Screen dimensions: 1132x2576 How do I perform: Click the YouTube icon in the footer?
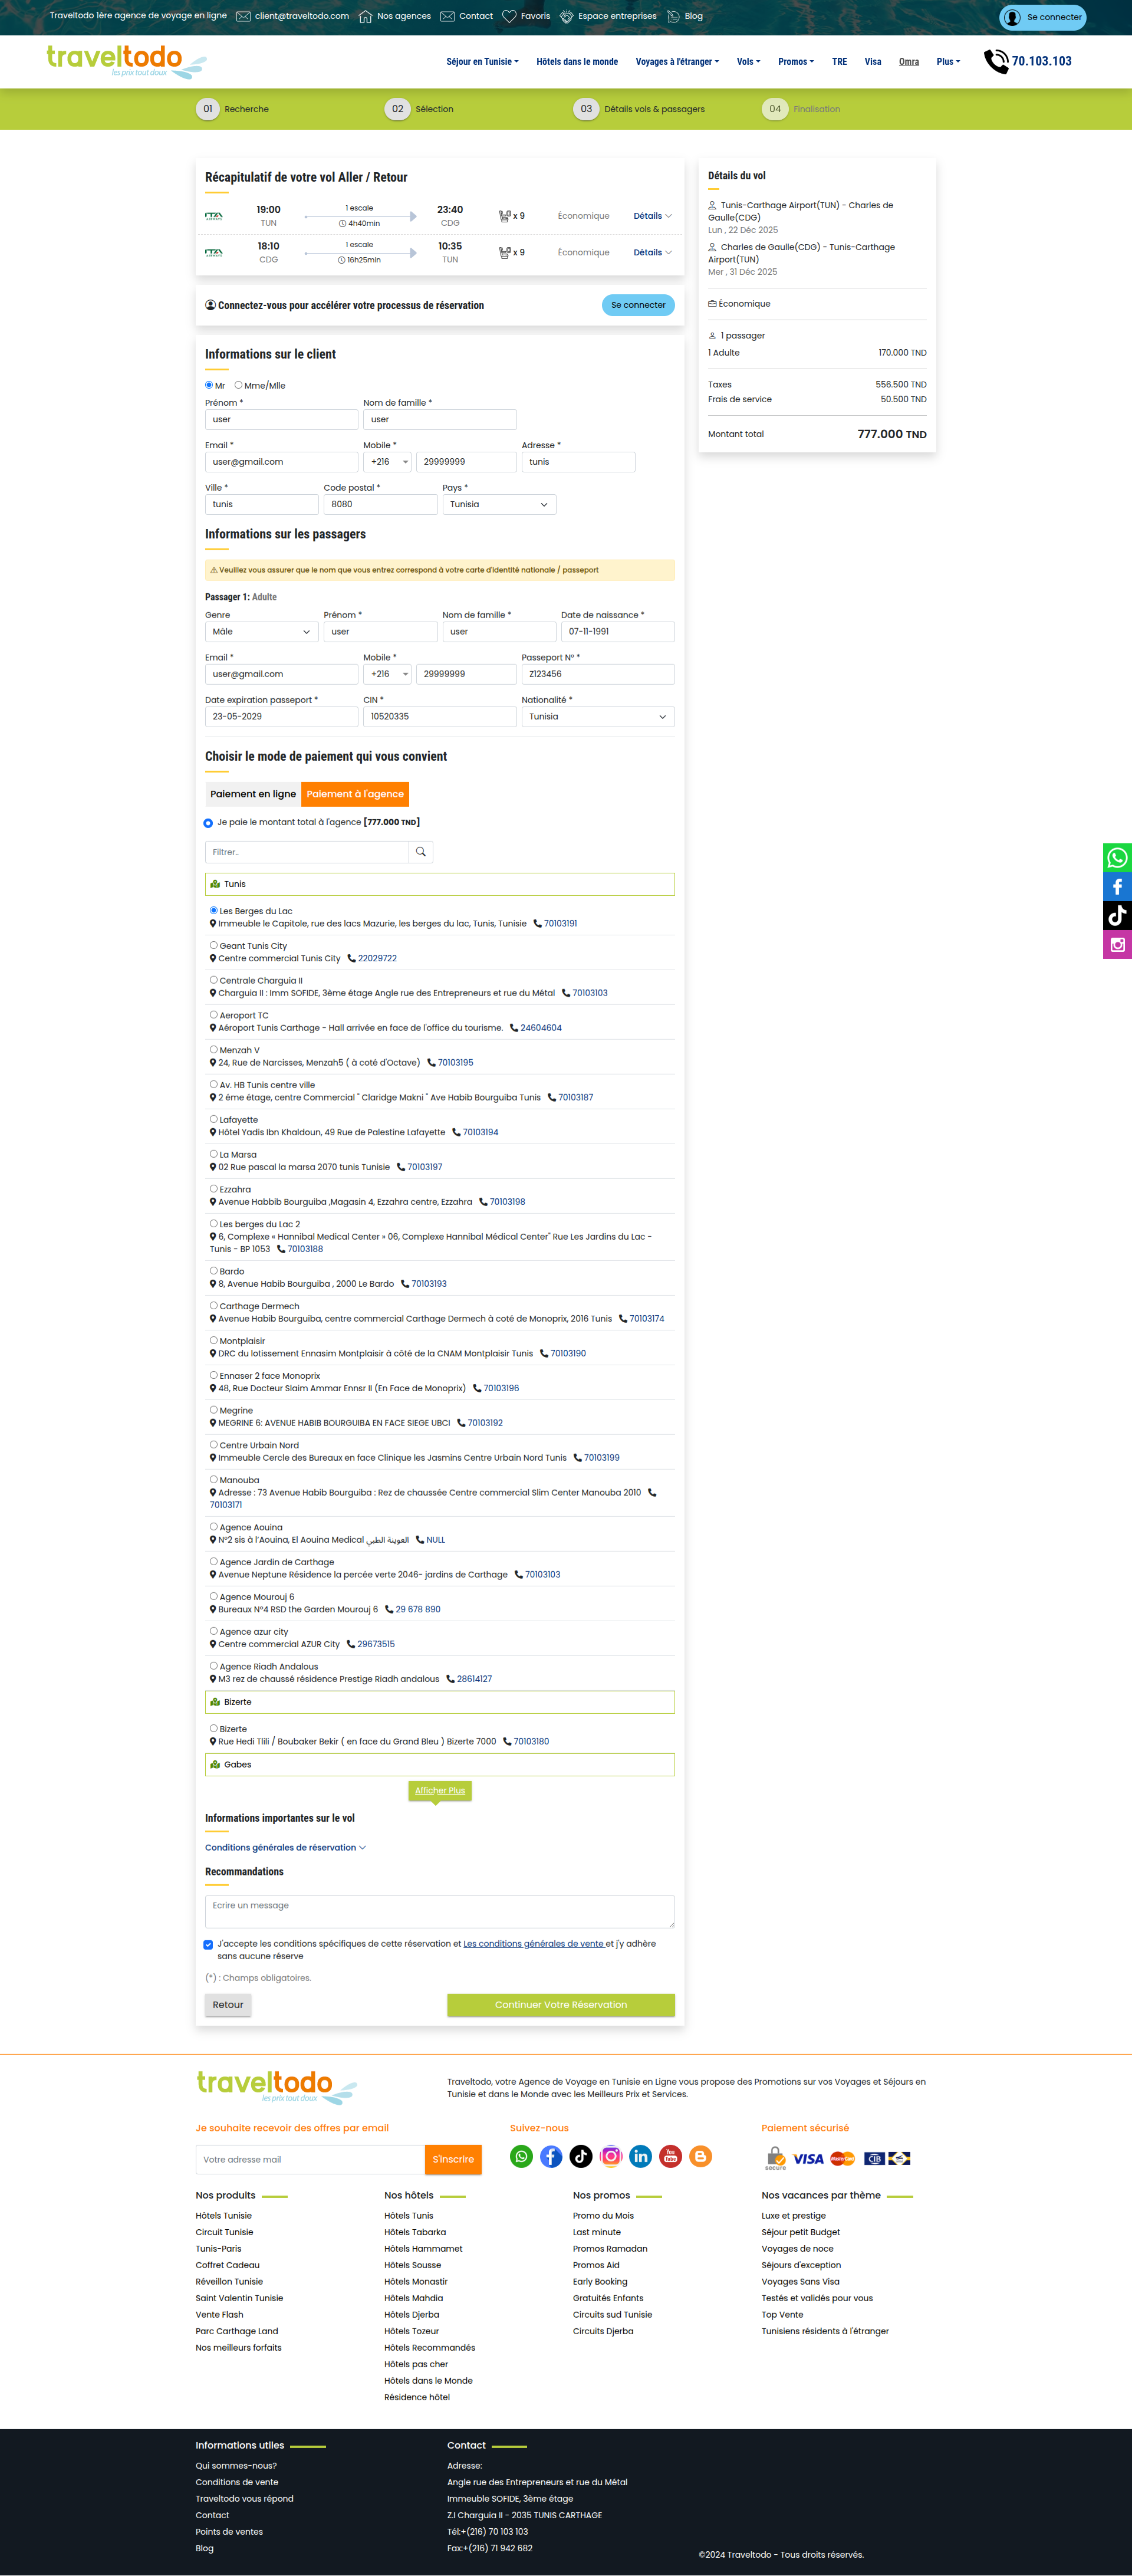671,2157
